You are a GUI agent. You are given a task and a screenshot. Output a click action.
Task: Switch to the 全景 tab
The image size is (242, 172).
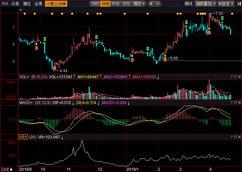coord(38,4)
